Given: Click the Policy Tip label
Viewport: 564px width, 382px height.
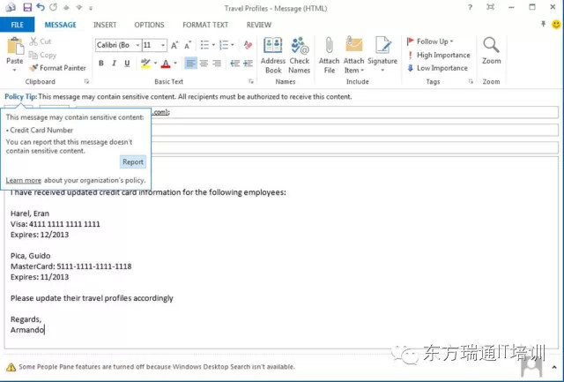Looking at the screenshot, I should point(20,97).
